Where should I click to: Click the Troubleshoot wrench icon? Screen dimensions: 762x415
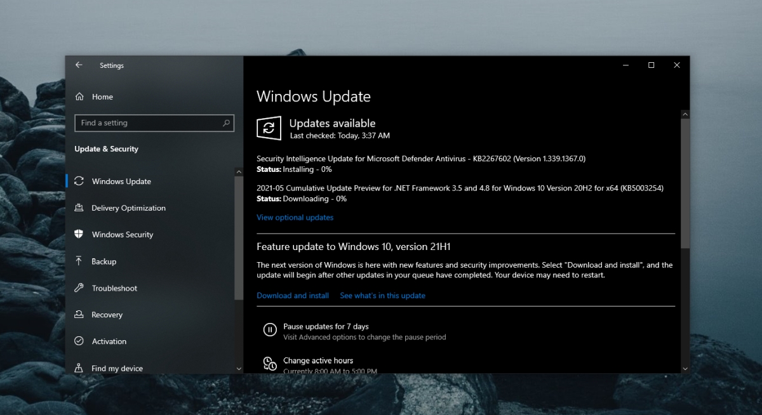(x=79, y=287)
